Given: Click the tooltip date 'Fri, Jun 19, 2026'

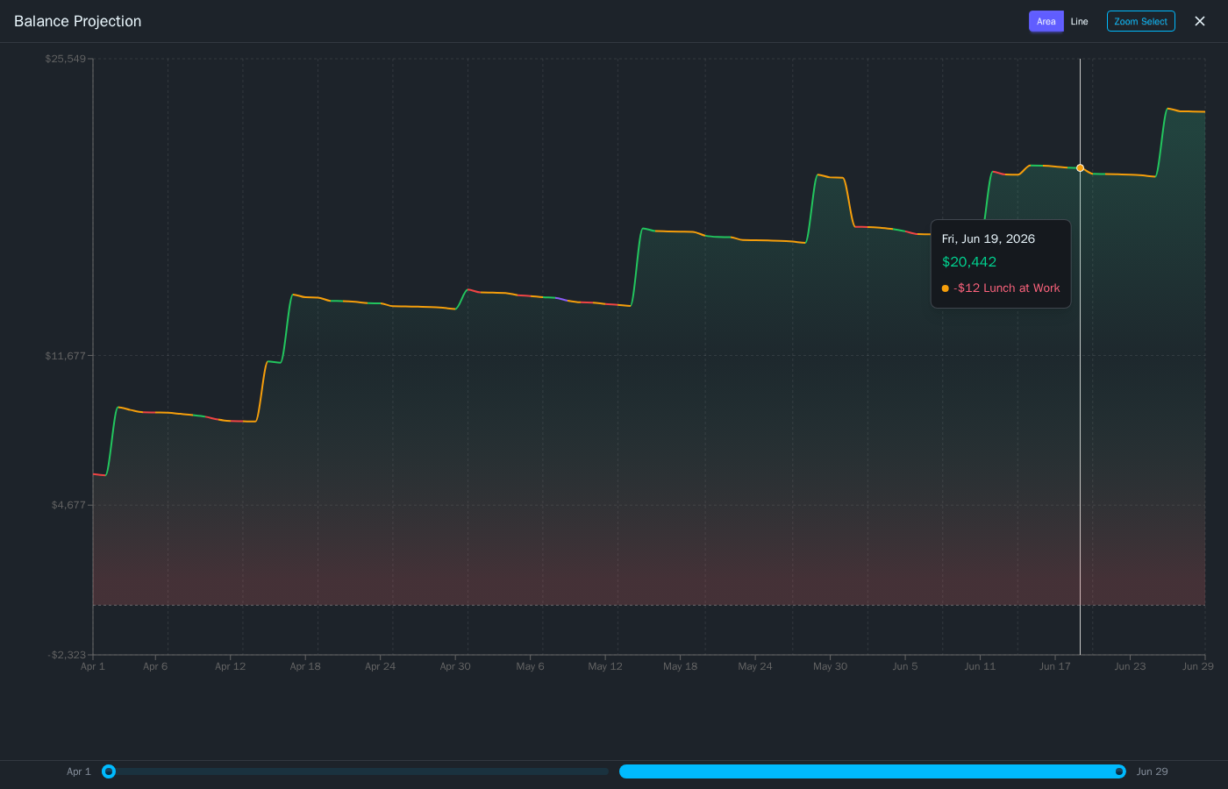Looking at the screenshot, I should (x=986, y=238).
